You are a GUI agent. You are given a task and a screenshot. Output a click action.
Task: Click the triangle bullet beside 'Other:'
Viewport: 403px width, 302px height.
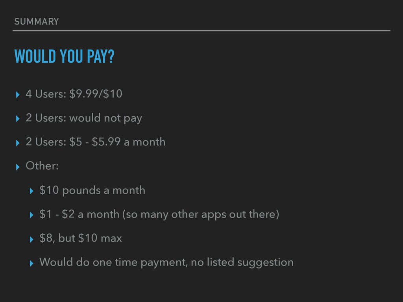pos(18,167)
